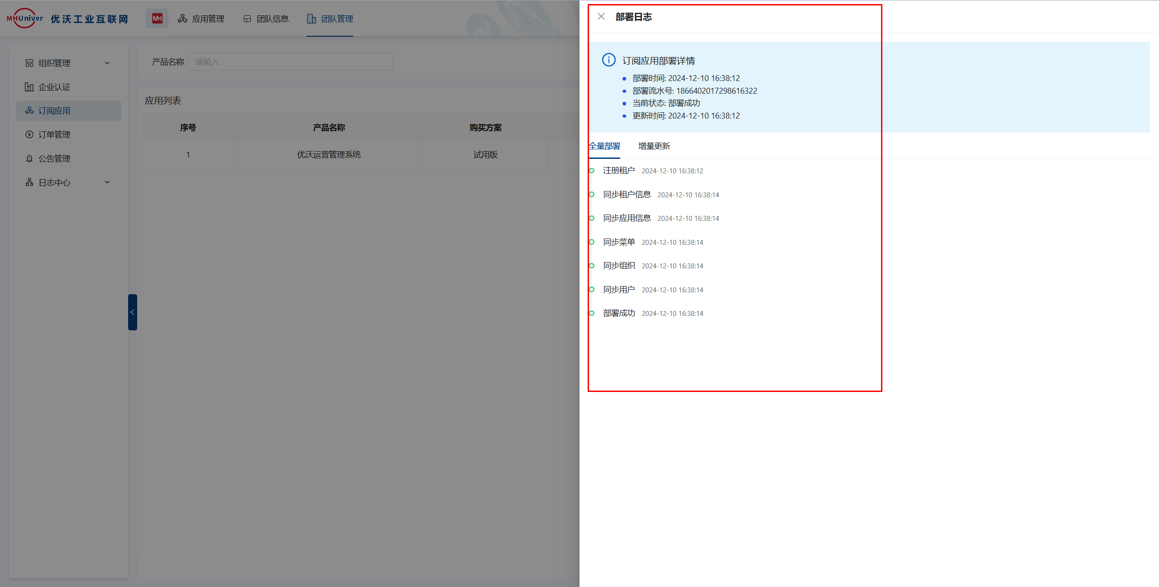Screen dimensions: 1159x587
Task: Click the 注册租户 timeline entry
Action: 618,171
